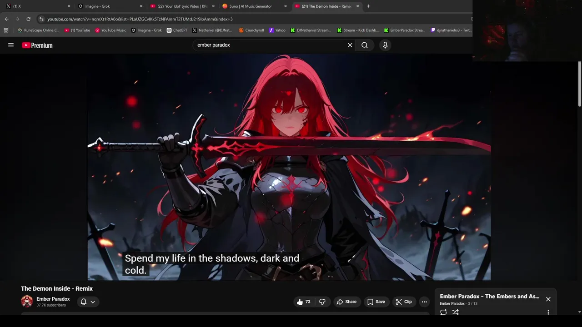Screen dimensions: 582x327
Task: Open the YouTube guide hamburger menu
Action: (11, 45)
